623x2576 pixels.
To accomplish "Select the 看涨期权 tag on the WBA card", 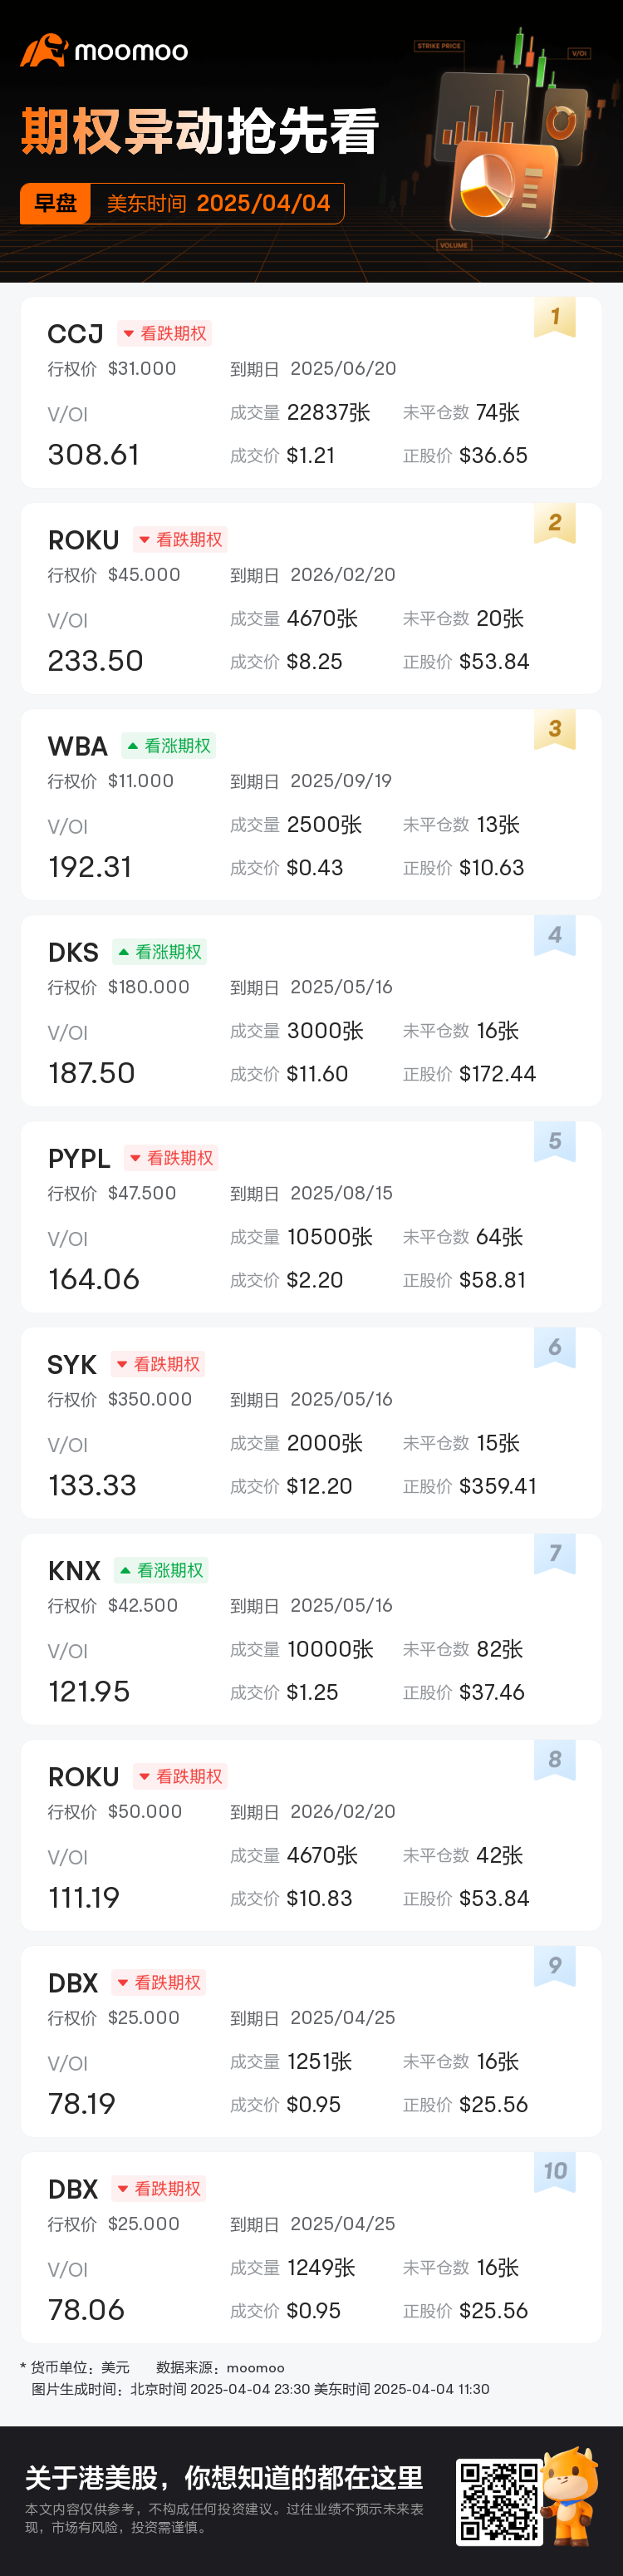I will [x=169, y=746].
